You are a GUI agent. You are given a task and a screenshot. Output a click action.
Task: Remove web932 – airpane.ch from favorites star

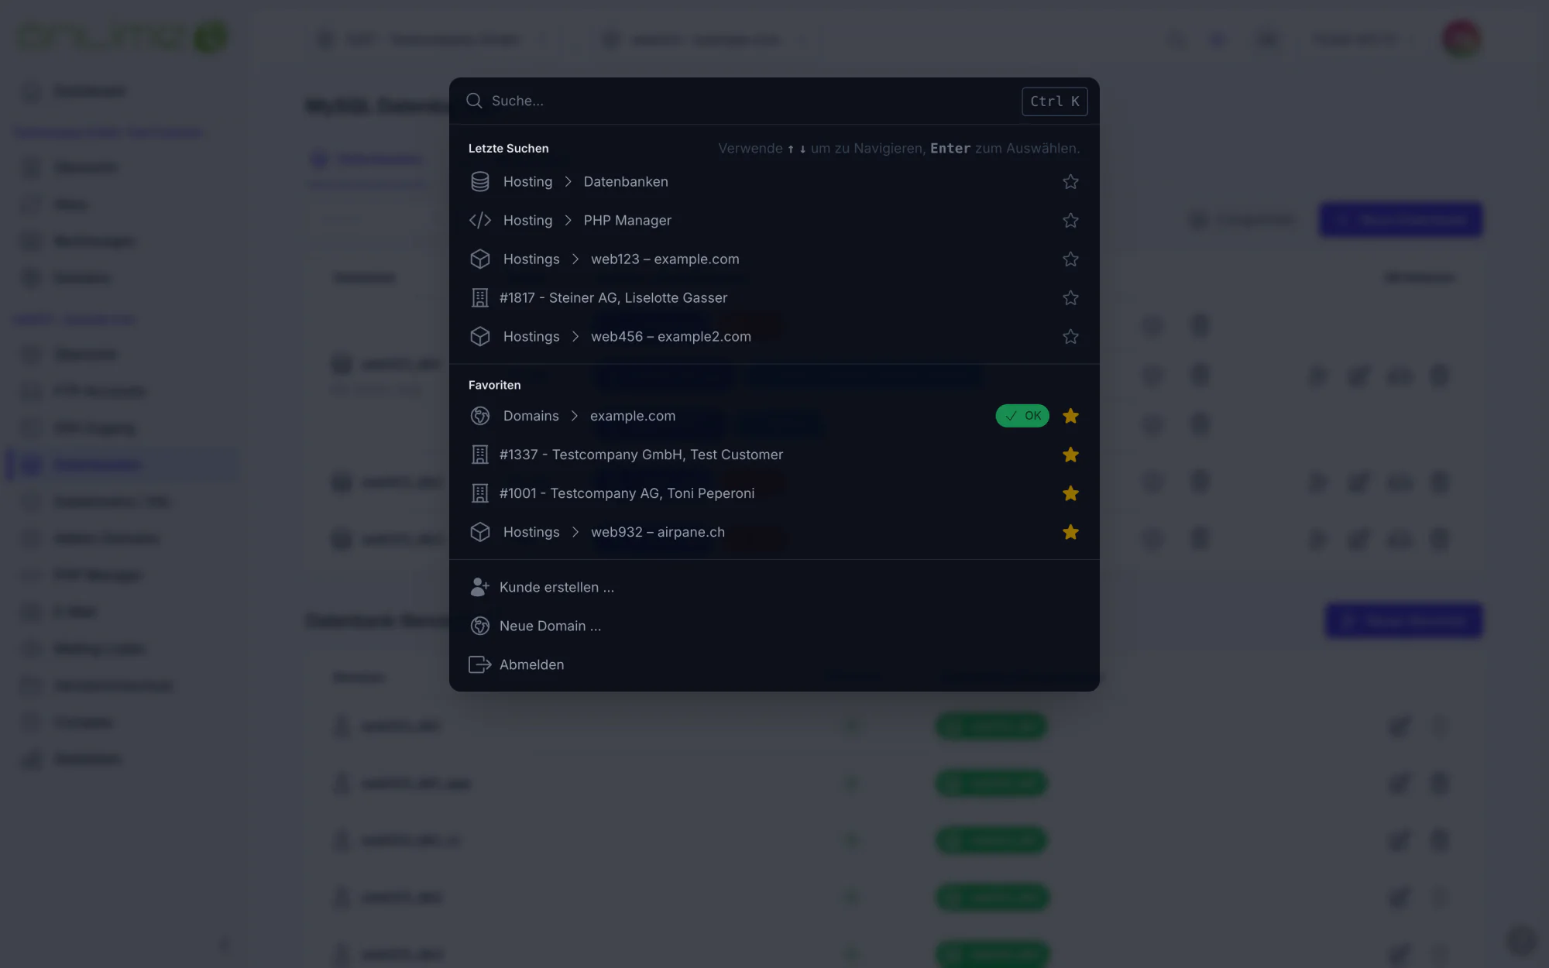click(1070, 532)
